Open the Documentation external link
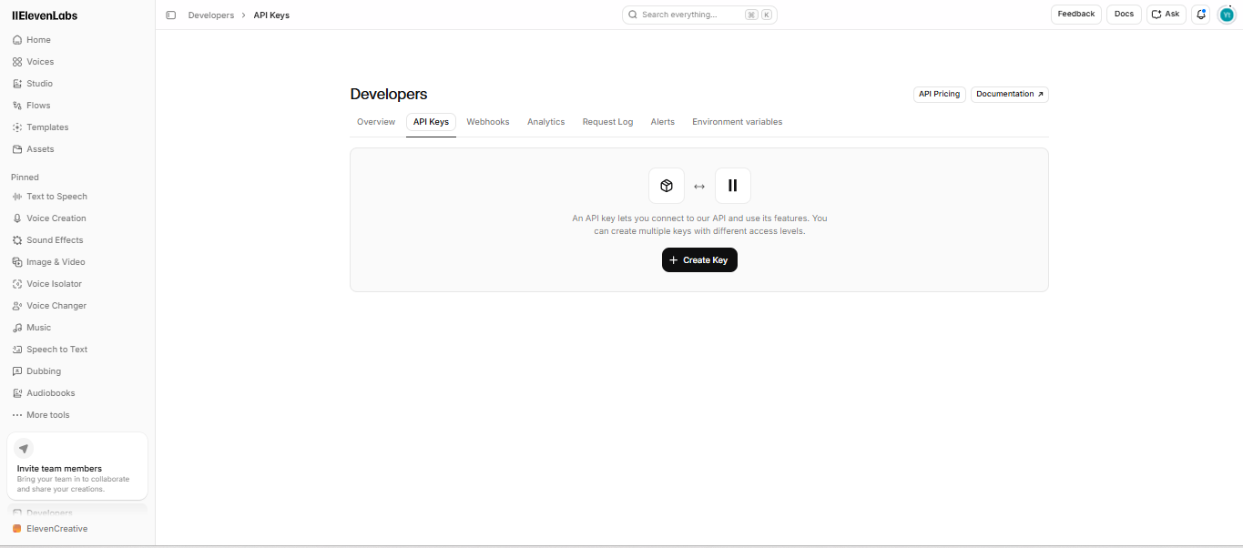Image resolution: width=1243 pixels, height=548 pixels. coord(1010,95)
